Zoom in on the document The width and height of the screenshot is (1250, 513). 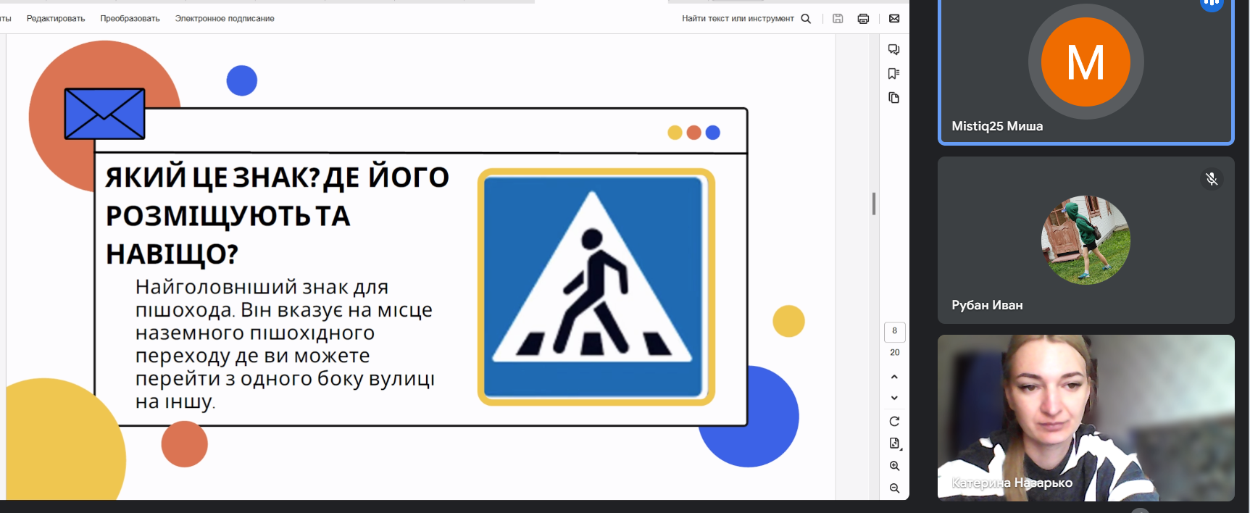pyautogui.click(x=894, y=466)
